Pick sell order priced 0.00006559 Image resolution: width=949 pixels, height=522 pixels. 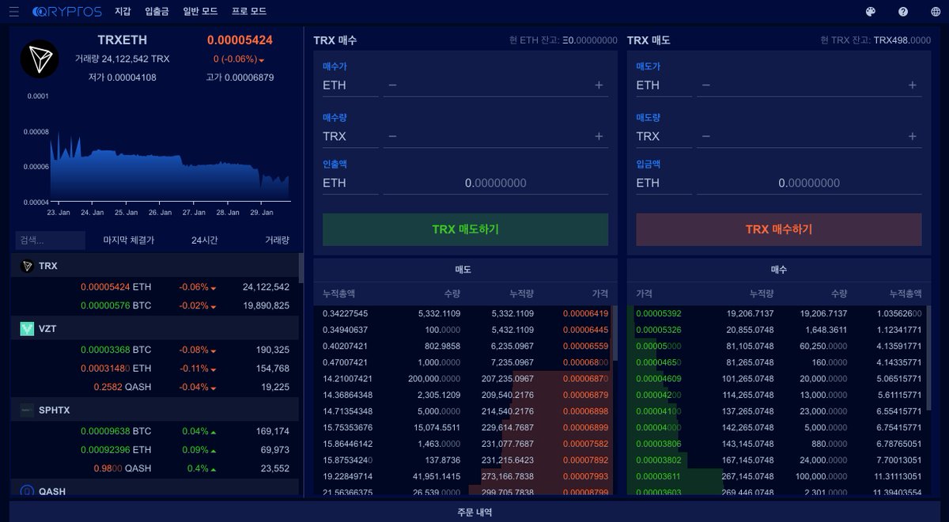[x=465, y=346]
